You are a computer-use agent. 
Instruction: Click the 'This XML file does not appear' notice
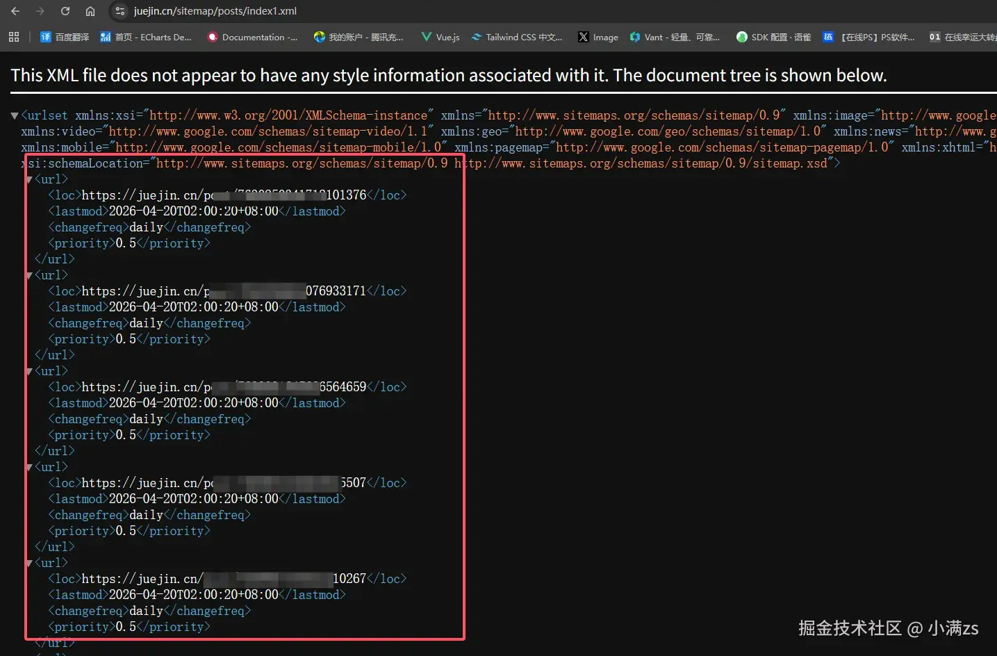click(449, 75)
